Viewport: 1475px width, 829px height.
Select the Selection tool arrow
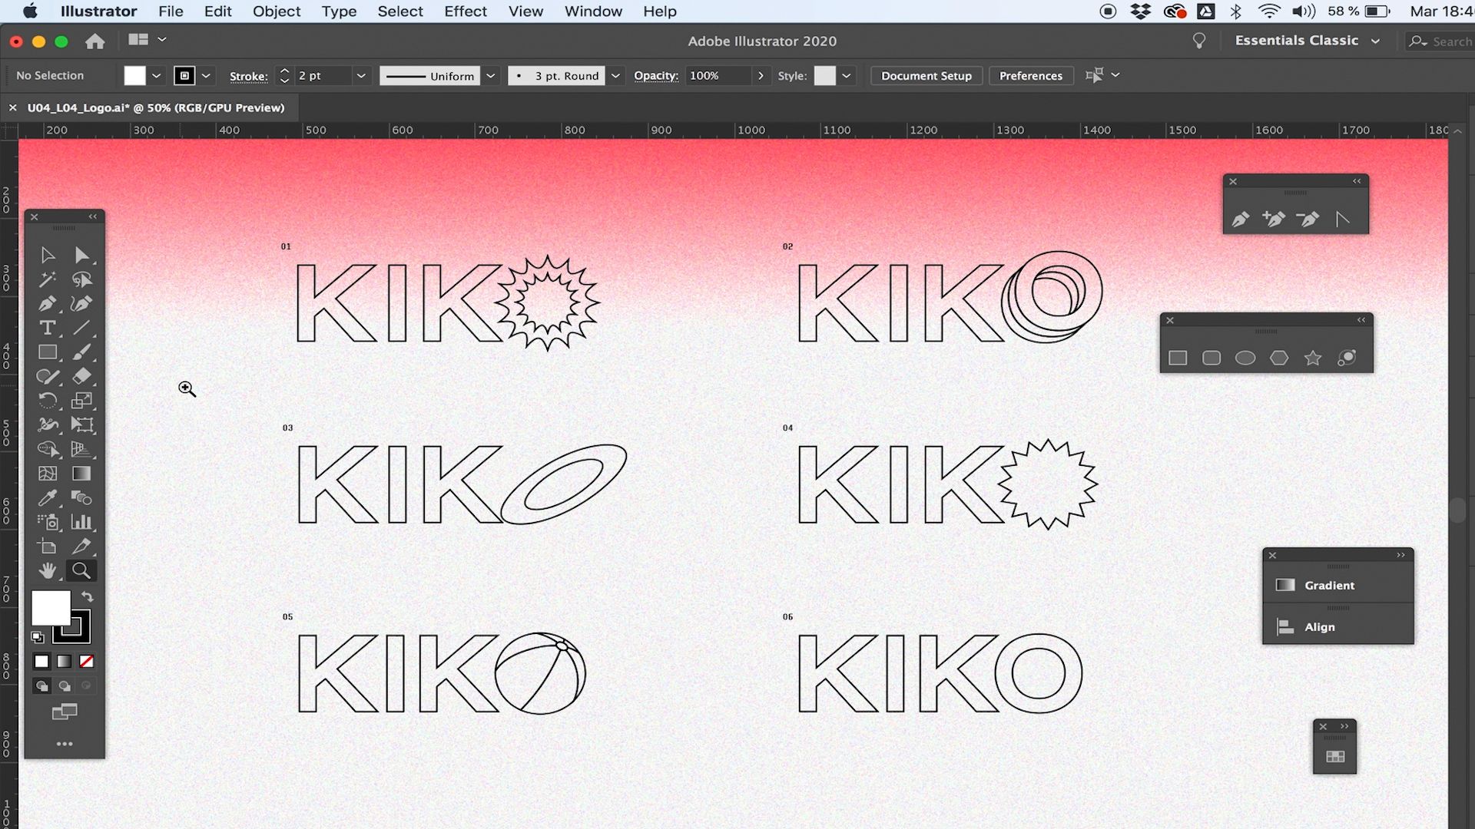48,255
